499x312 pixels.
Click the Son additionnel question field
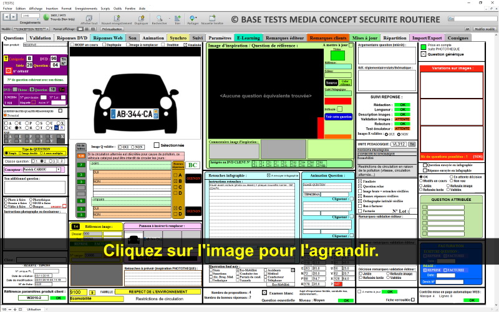point(35,187)
